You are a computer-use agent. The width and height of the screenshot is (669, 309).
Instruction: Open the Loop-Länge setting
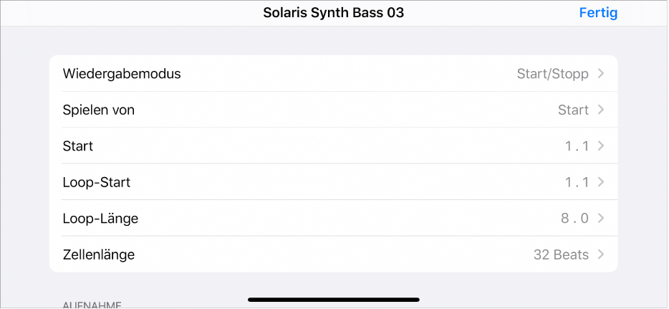(100, 218)
